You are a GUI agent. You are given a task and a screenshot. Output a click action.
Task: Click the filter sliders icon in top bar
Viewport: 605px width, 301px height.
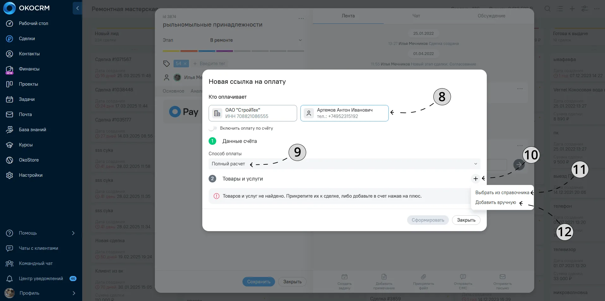[x=585, y=9]
